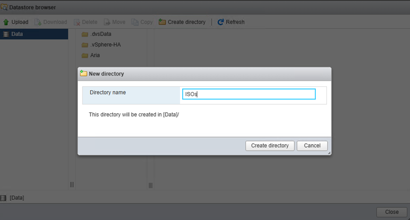Click the [Data] path datastore icon
The width and height of the screenshot is (410, 220).
[x=3, y=197]
